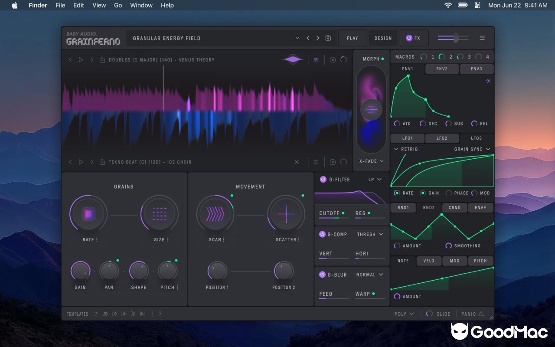Click the Morph X-Fade pad handle
Viewport: 555px width, 347px height.
372,109
